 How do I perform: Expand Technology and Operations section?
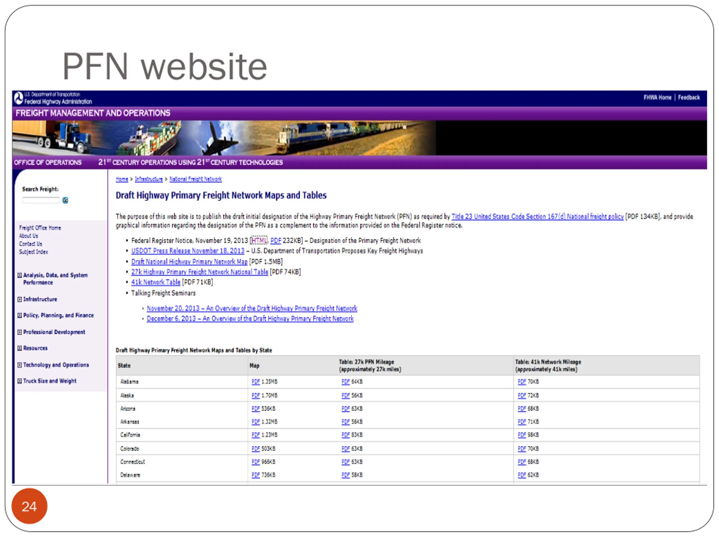pos(19,365)
